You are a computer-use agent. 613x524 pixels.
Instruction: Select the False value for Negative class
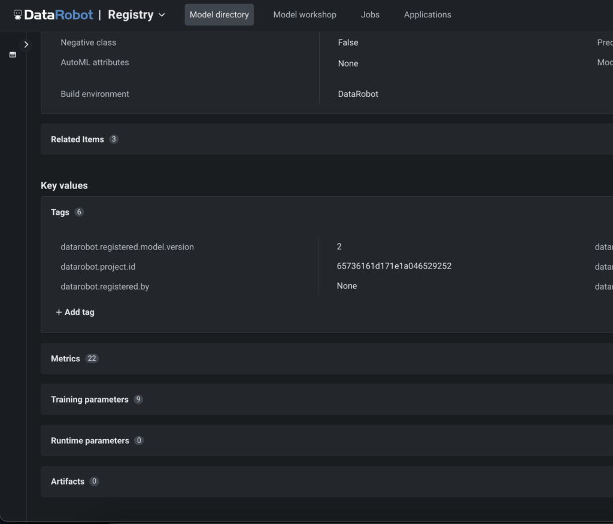point(348,42)
